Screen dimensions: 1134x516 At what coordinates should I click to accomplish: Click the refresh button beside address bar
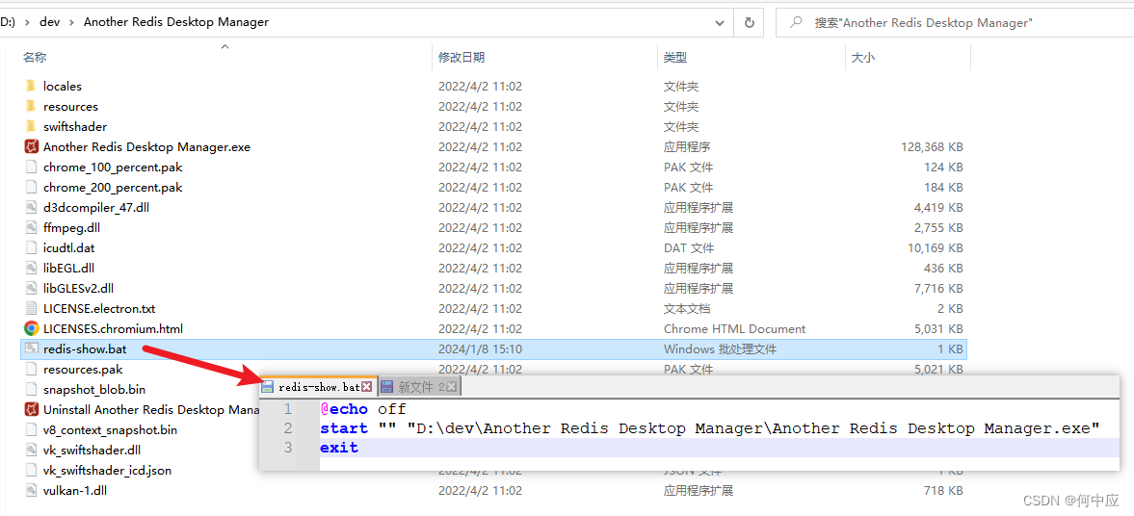pyautogui.click(x=750, y=22)
